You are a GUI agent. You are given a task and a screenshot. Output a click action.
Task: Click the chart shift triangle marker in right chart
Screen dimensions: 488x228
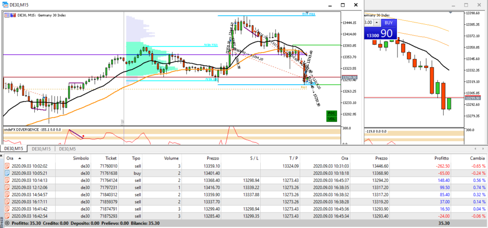(x=450, y=12)
